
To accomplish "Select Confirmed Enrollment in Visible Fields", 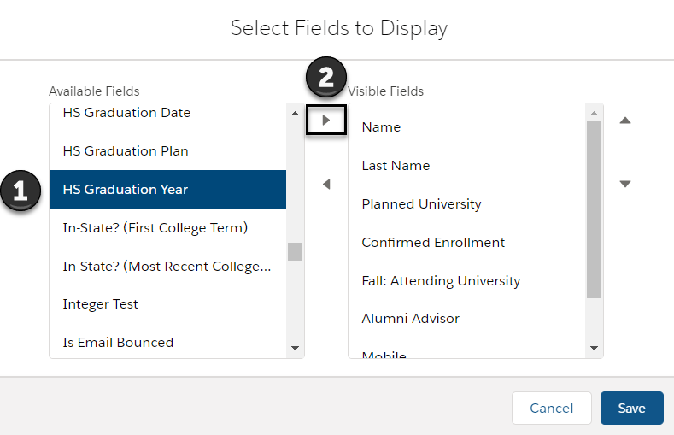I will [x=466, y=243].
